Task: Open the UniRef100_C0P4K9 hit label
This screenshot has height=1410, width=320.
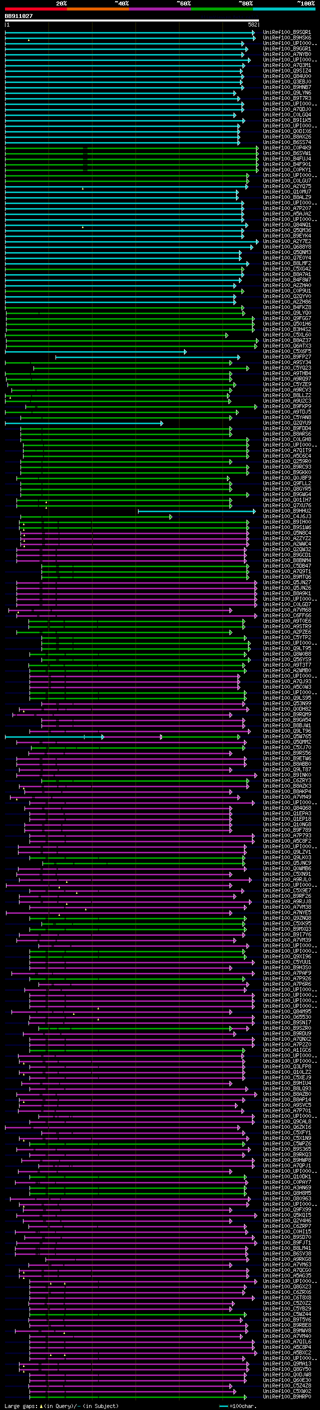Action: point(287,148)
